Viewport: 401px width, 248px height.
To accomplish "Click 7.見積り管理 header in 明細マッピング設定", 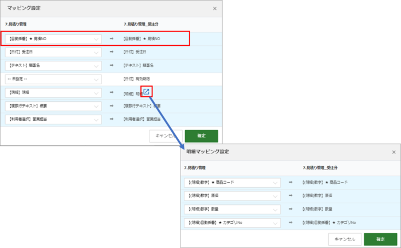I will click(195, 168).
